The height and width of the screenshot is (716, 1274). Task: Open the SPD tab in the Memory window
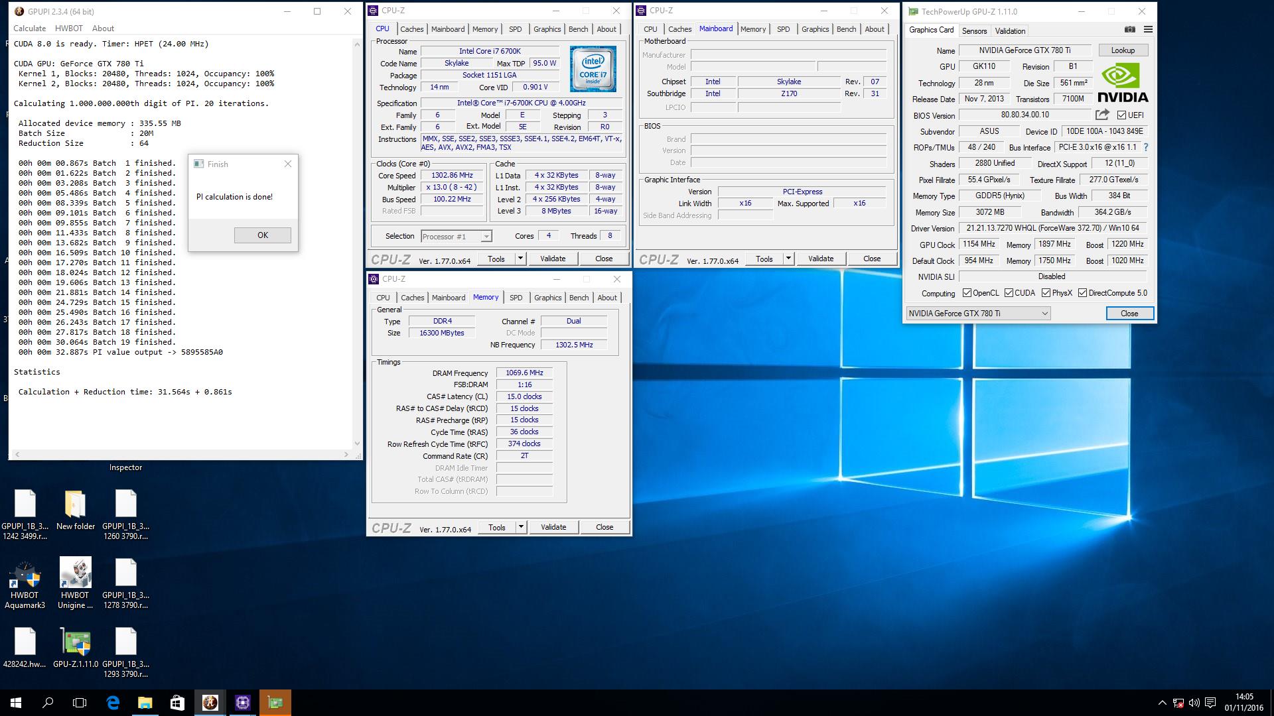[516, 298]
